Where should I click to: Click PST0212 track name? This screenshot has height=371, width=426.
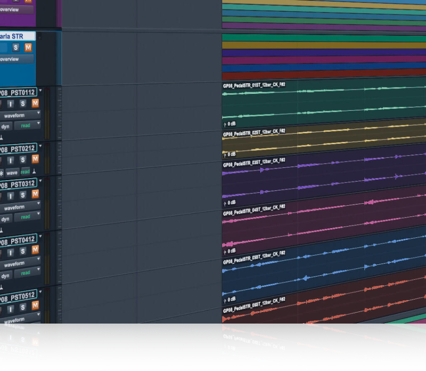18,149
